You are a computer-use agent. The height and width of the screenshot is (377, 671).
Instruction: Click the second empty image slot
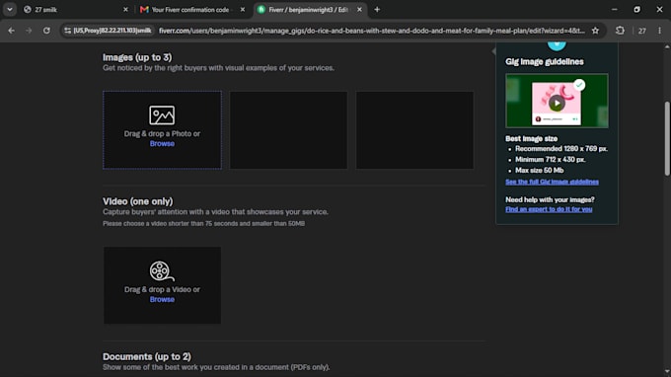[x=288, y=129]
